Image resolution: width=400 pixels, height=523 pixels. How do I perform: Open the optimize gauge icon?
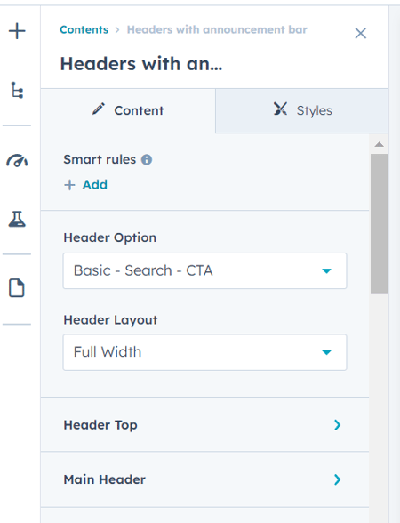pos(17,160)
